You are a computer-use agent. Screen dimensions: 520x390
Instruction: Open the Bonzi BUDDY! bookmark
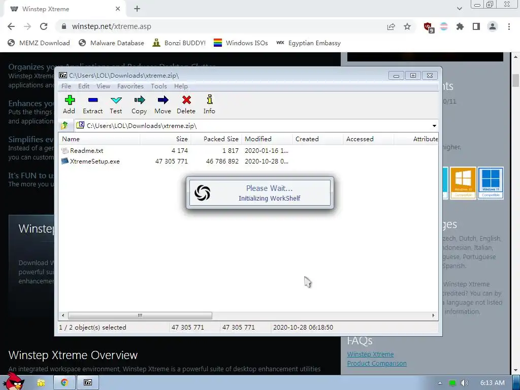[x=179, y=43]
